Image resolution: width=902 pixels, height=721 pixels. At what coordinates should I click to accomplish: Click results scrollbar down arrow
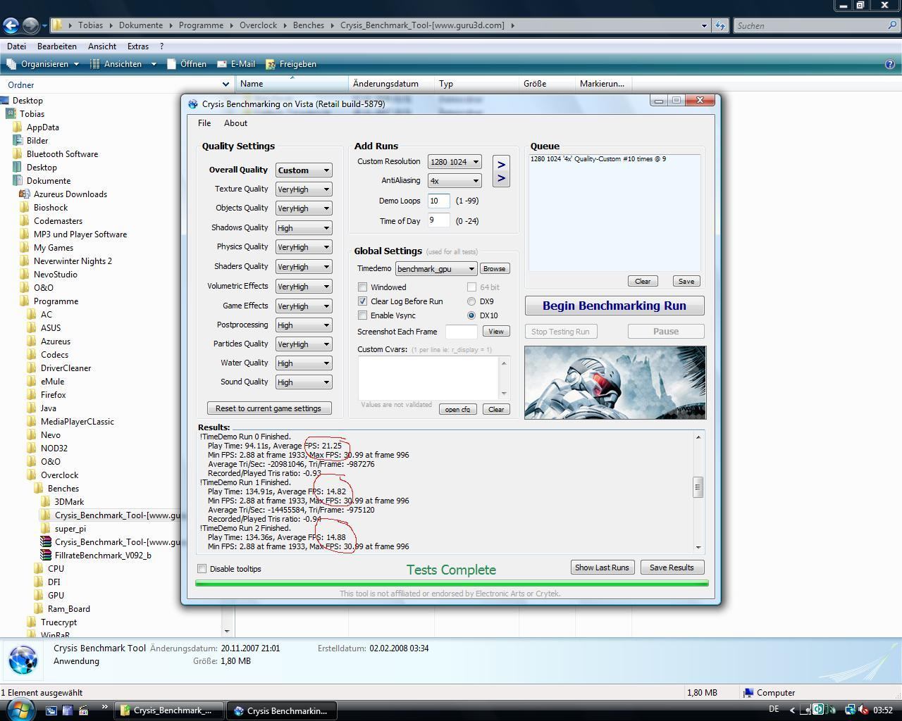(698, 547)
